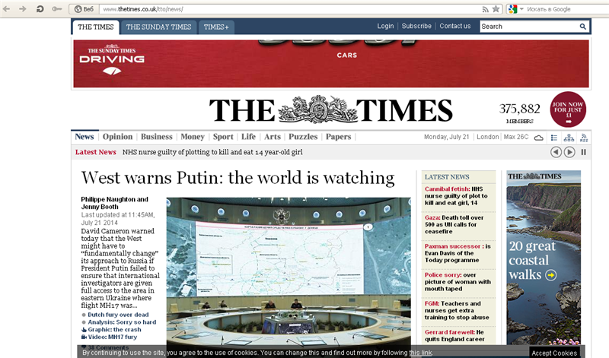
Task: Open the Google search engine dropdown
Action: [522, 9]
